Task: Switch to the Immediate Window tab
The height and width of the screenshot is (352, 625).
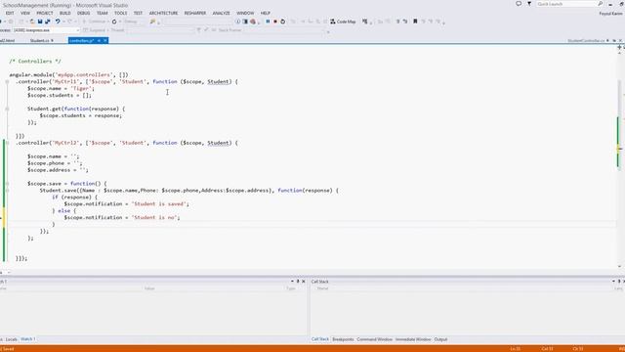Action: click(413, 339)
